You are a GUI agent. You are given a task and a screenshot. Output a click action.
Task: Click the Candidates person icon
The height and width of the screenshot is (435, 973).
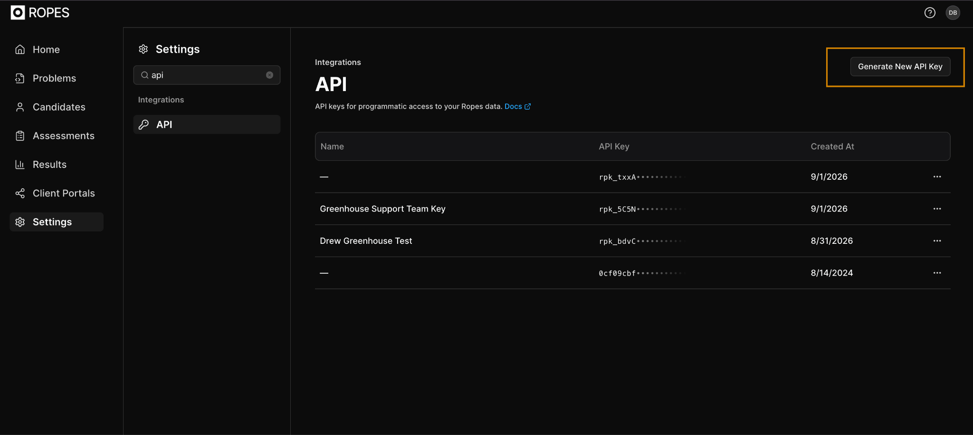coord(20,107)
